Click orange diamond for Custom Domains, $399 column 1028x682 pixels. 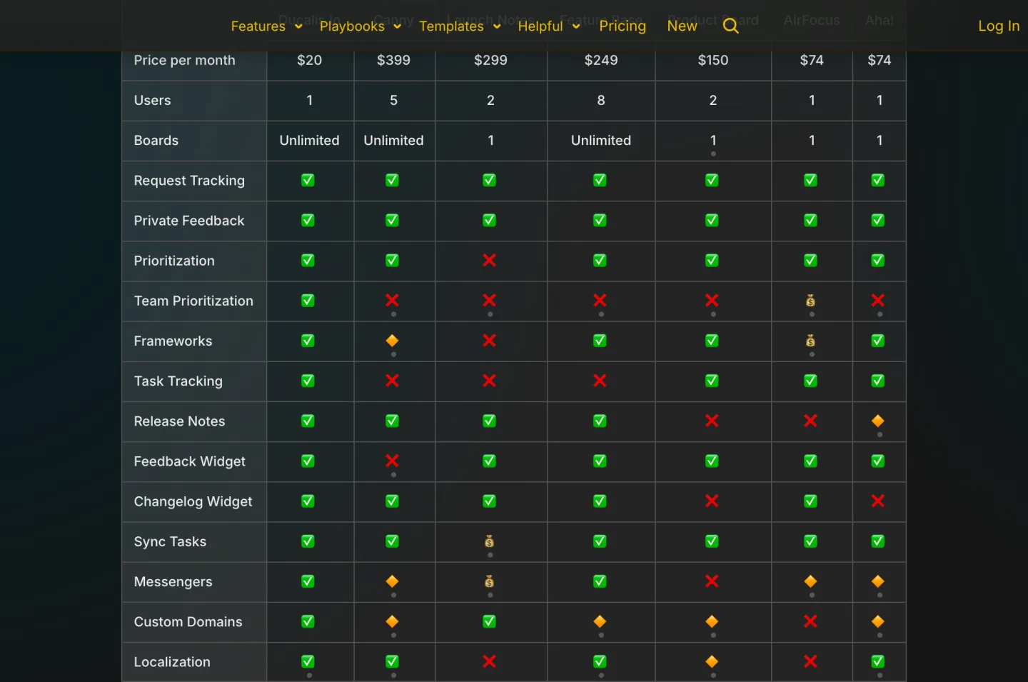point(392,621)
